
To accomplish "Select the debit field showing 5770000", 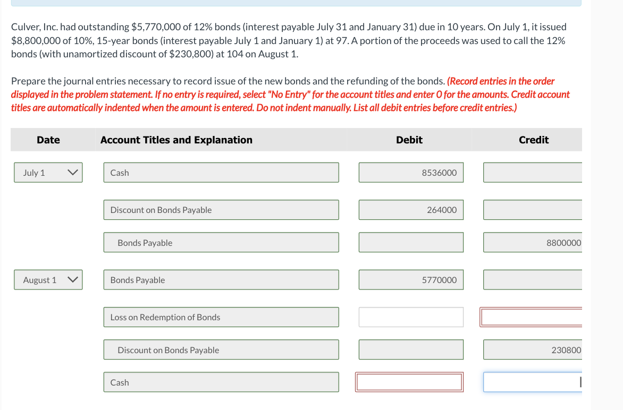I will pos(411,279).
